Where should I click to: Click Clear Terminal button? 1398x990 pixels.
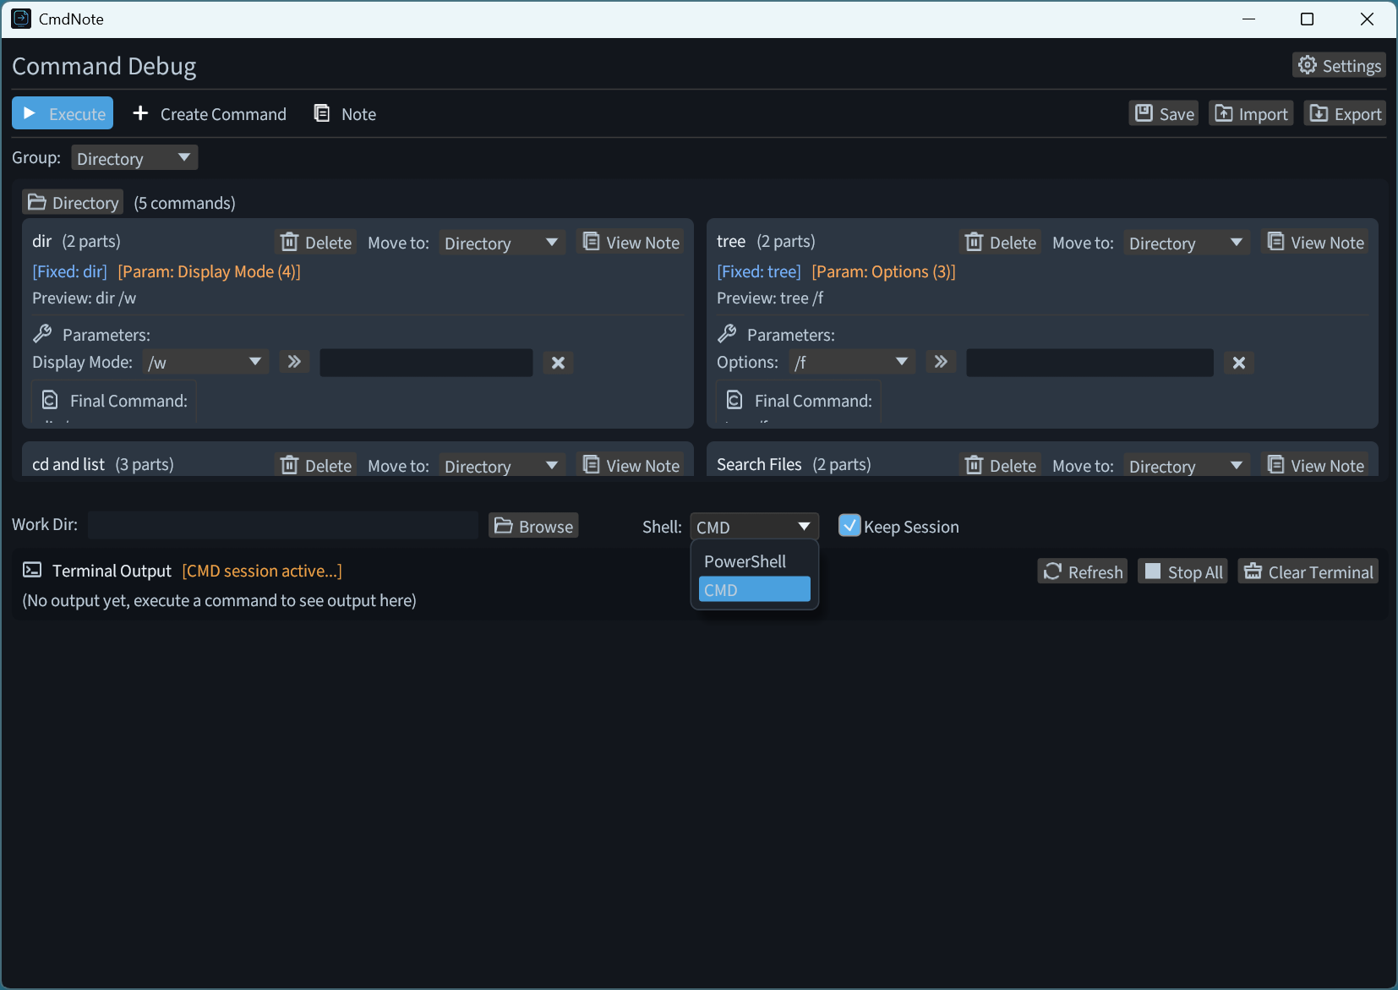1308,572
